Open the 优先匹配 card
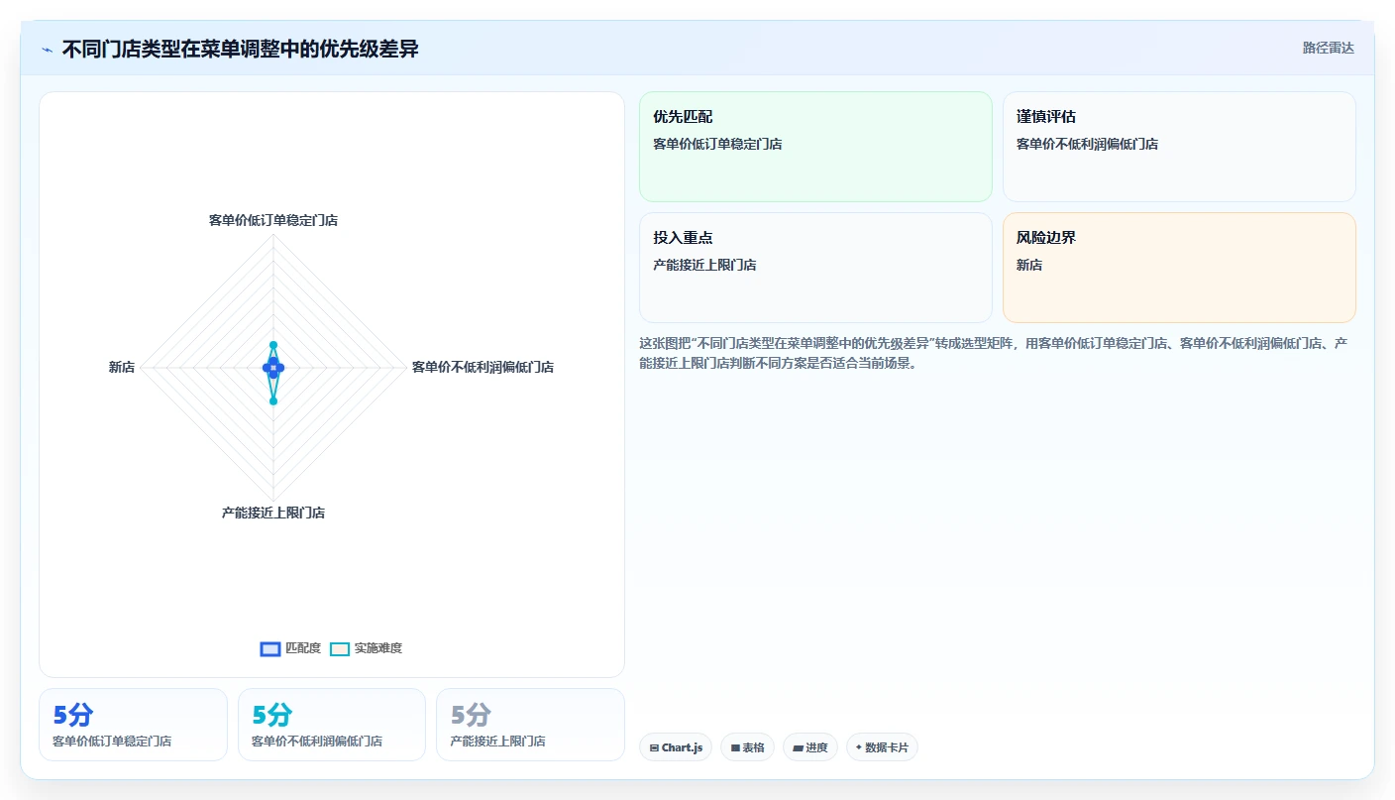This screenshot has width=1395, height=800. pyautogui.click(x=815, y=147)
